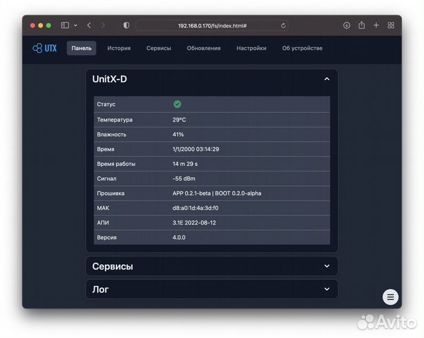This screenshot has height=338, width=424.
Task: Show tab overview grid icon
Action: pyautogui.click(x=391, y=26)
